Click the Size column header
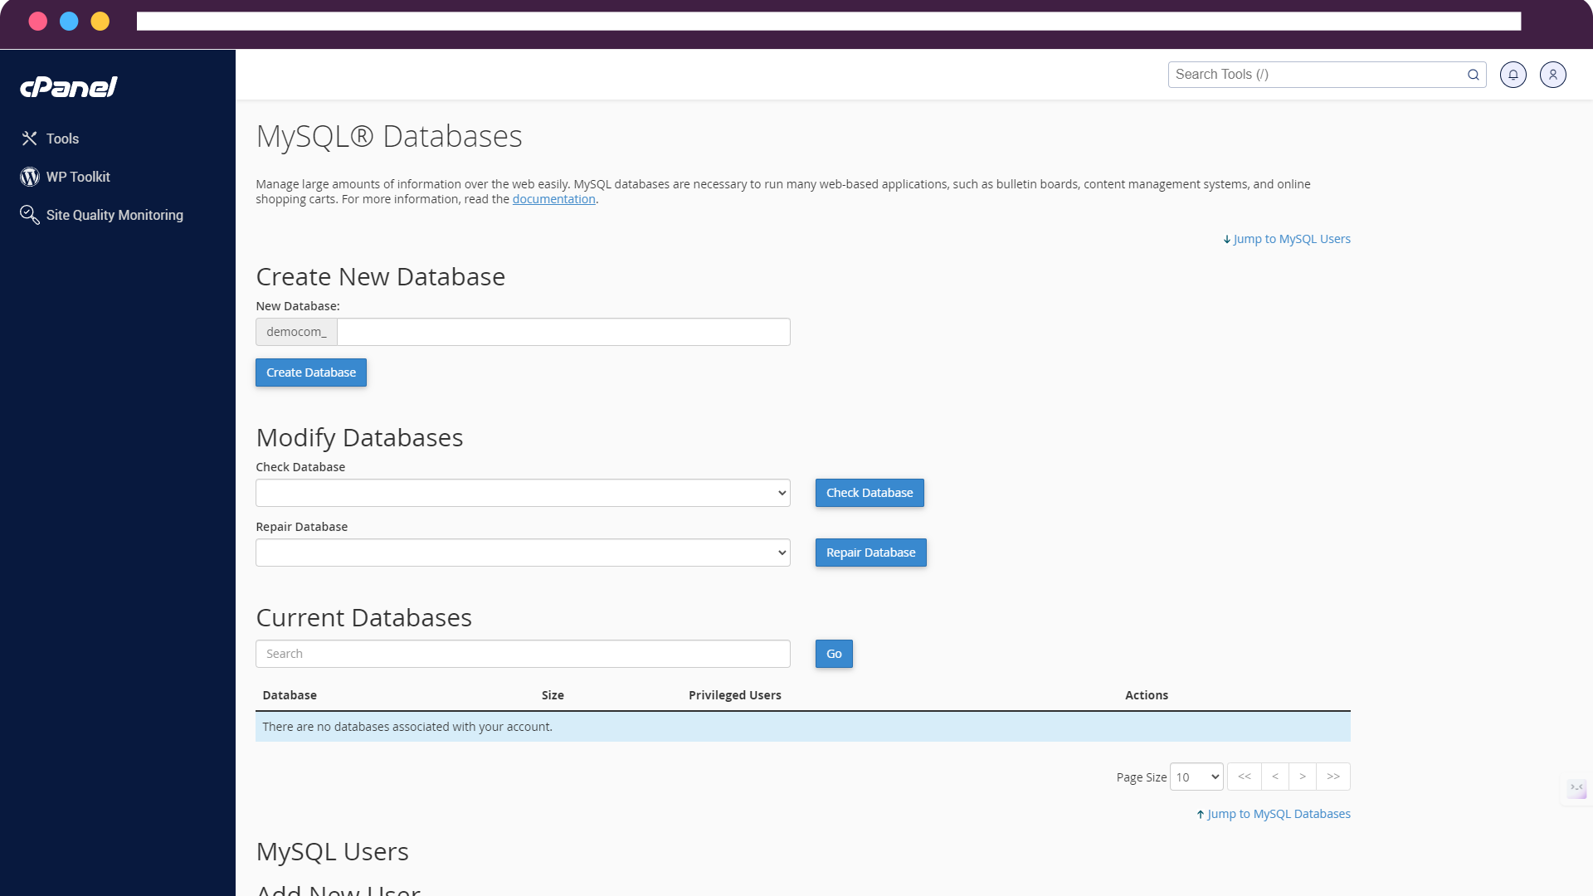 553,695
